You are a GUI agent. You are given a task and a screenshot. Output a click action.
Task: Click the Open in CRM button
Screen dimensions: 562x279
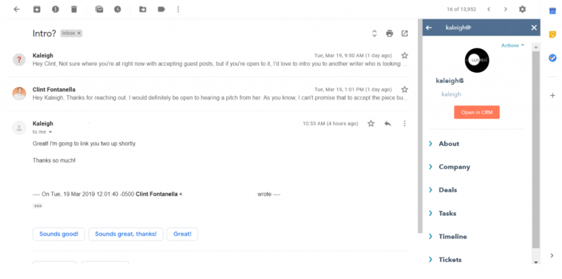click(x=477, y=112)
